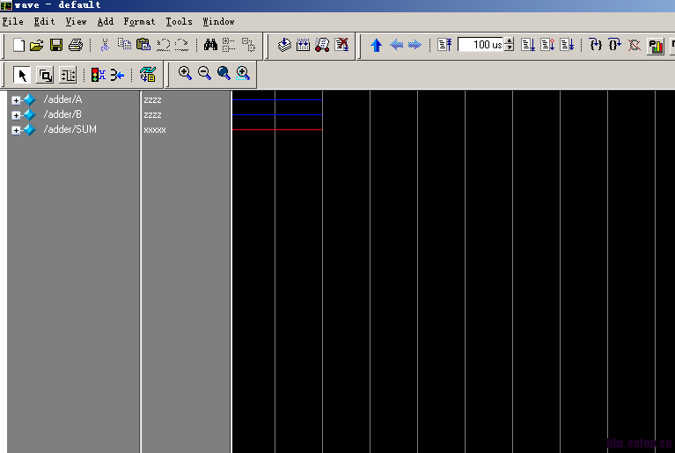The height and width of the screenshot is (453, 675).
Task: Open Find with the binoculars icon
Action: tap(210, 44)
